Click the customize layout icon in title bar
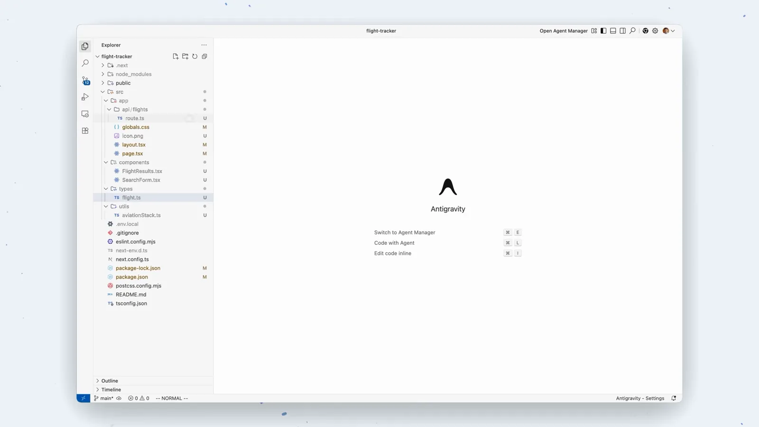The image size is (759, 427). pos(594,31)
